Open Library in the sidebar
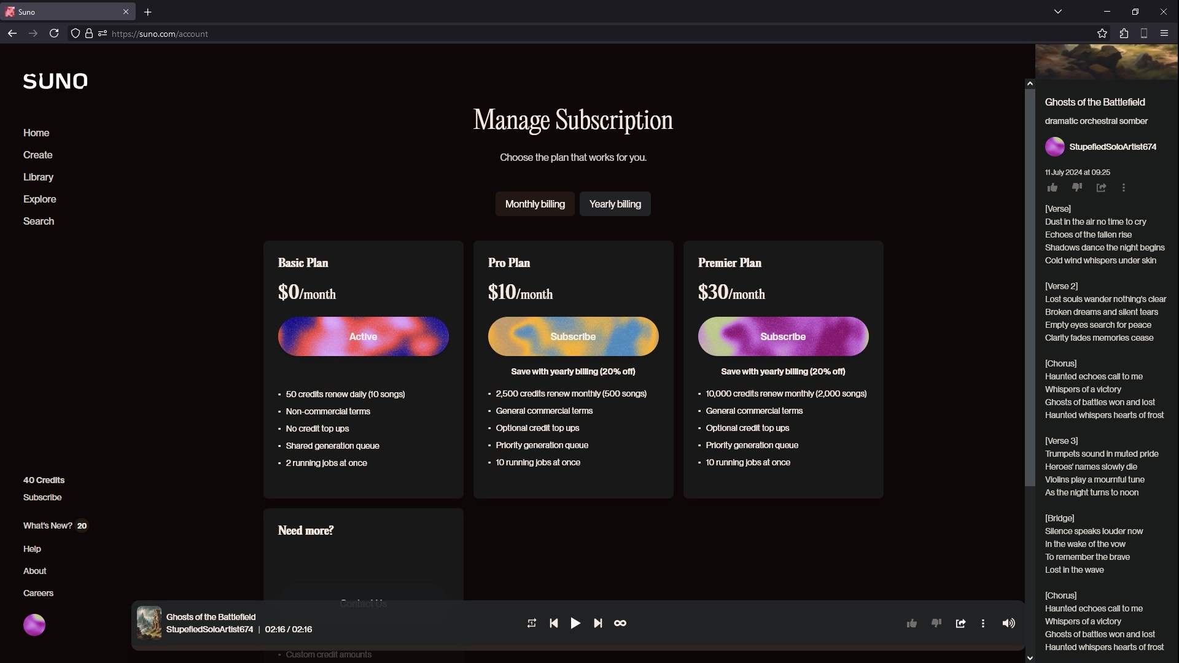Viewport: 1179px width, 663px height. click(38, 177)
